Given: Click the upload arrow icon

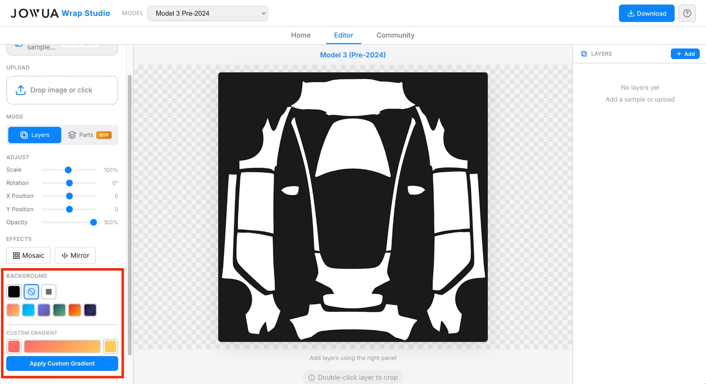Looking at the screenshot, I should [21, 90].
